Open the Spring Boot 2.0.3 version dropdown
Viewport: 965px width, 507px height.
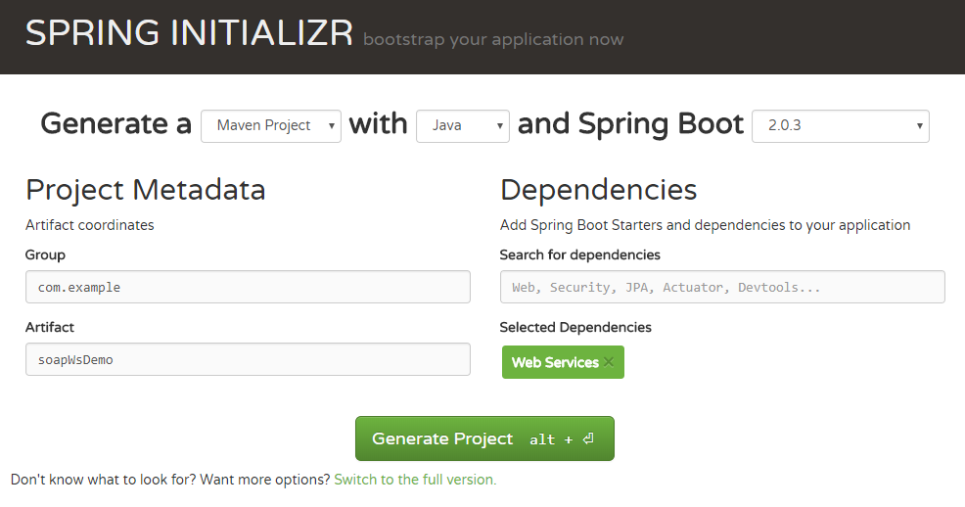(x=841, y=126)
